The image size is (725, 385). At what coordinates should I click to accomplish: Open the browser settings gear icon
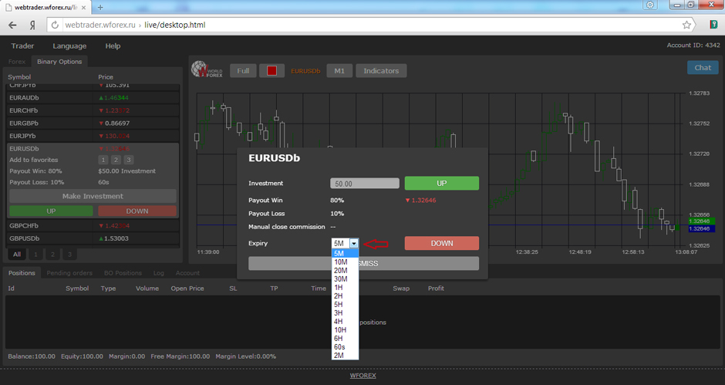point(650,5)
